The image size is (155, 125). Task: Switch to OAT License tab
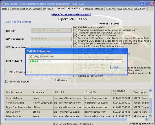point(124,9)
